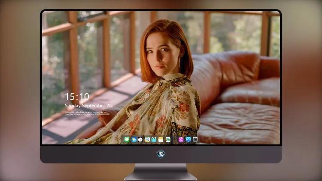Open the purple iTunes music app
The width and height of the screenshot is (322, 181).
[x=181, y=139]
